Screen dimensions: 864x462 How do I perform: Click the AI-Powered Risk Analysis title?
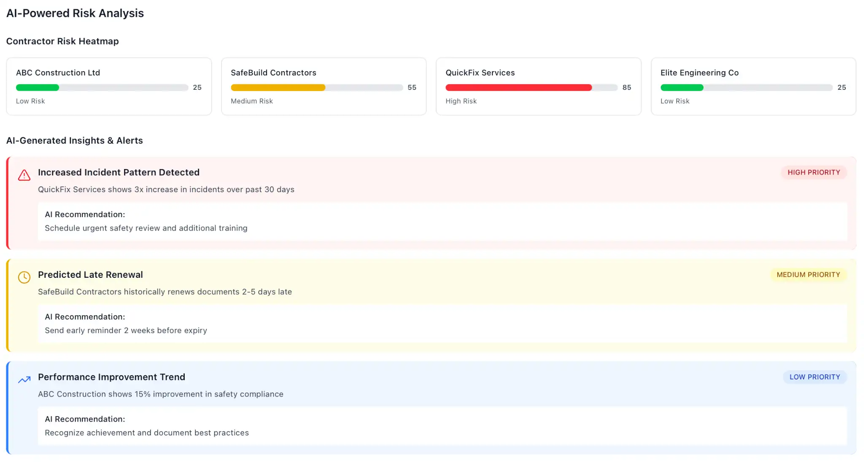[x=75, y=13]
